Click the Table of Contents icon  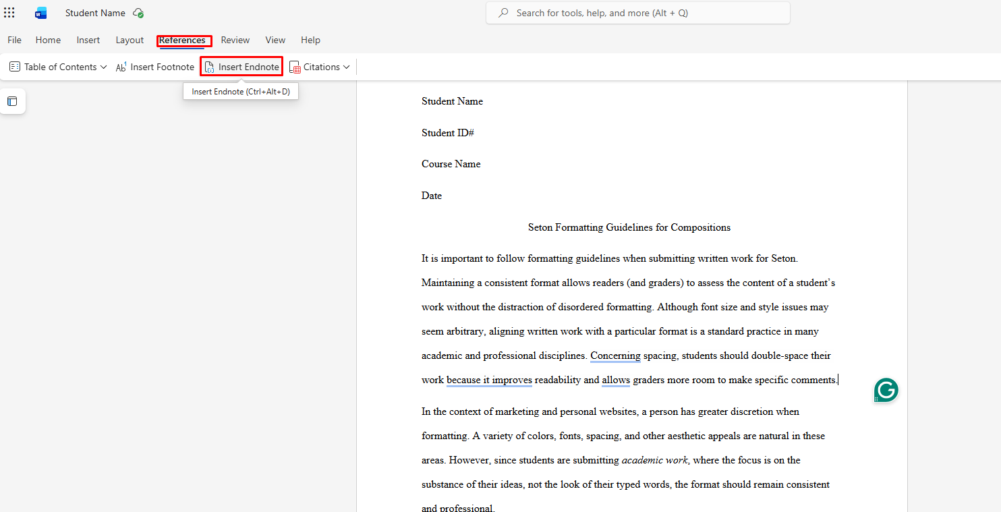(15, 67)
